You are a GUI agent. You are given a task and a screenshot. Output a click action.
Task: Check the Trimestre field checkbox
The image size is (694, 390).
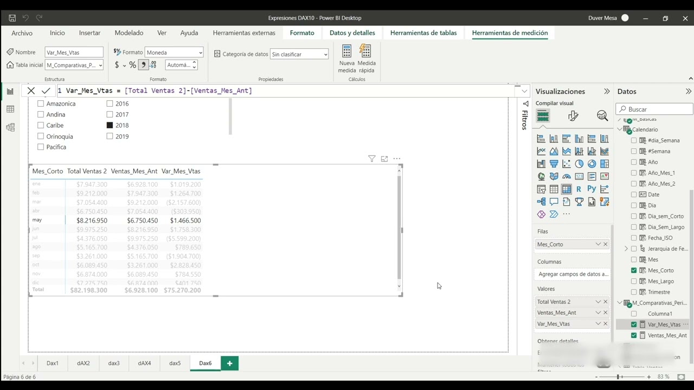[x=634, y=292]
